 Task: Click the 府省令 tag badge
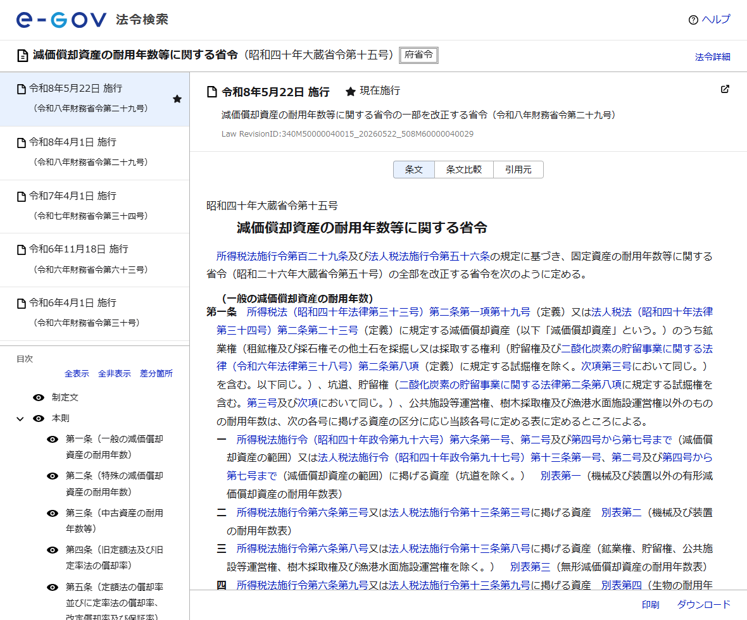[418, 55]
